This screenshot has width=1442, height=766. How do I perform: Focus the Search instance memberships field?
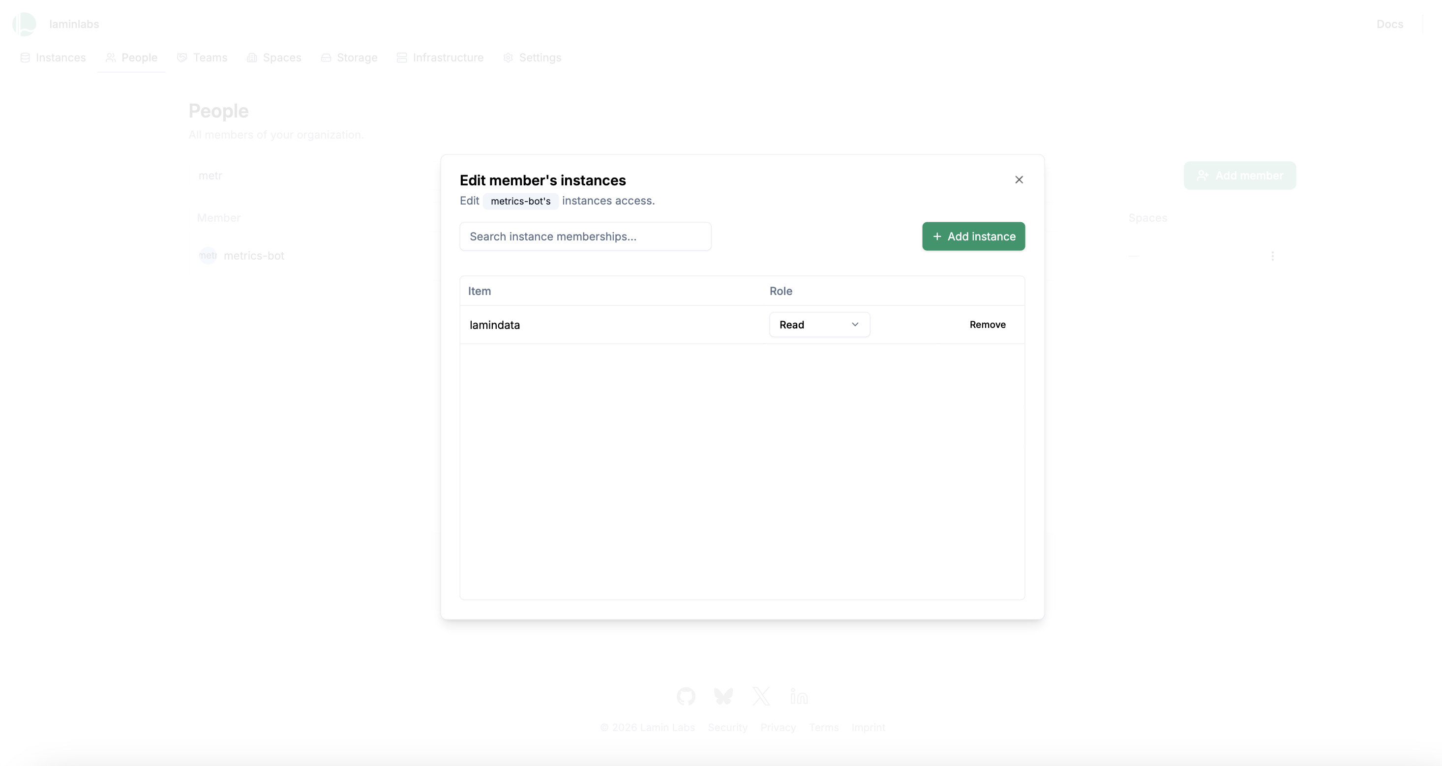pyautogui.click(x=586, y=236)
